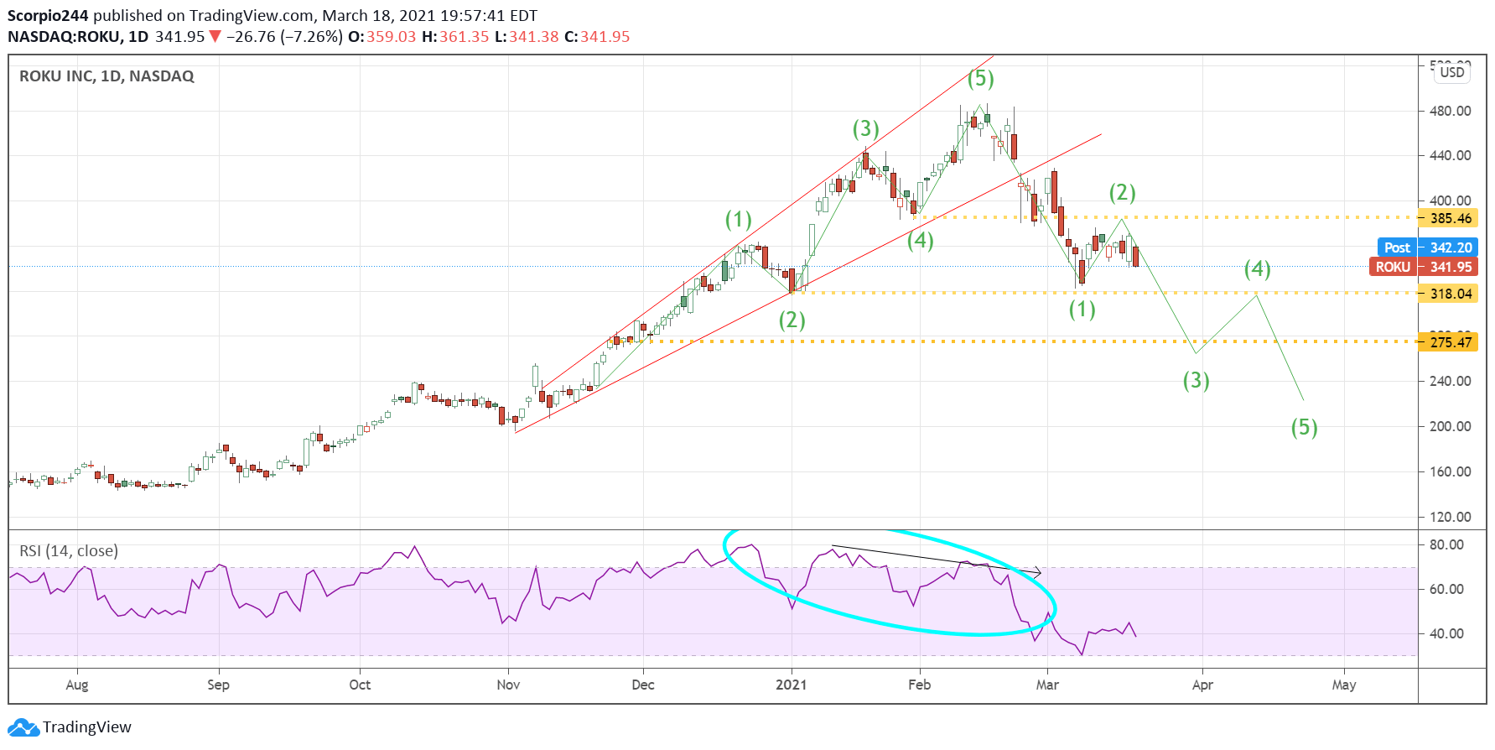Click the 480.00 price axis label
Viewport: 1495px width, 750px height.
1451,111
